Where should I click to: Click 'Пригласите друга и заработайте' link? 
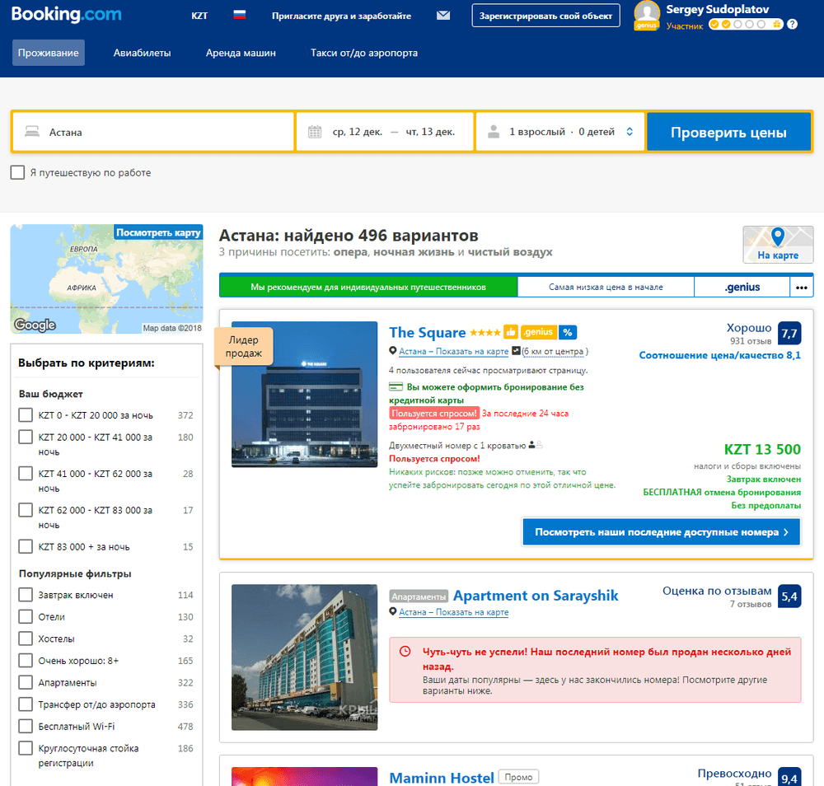click(342, 16)
